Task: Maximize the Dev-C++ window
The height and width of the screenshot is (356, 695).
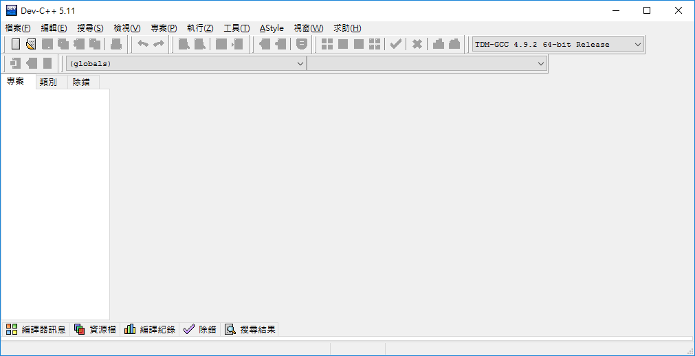Action: coord(647,10)
